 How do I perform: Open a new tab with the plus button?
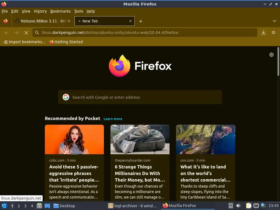pyautogui.click(x=141, y=21)
